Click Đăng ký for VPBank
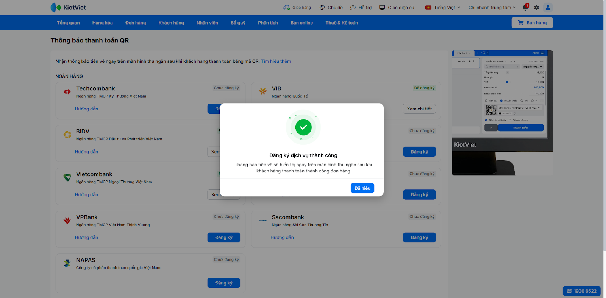Screen dimensions: 606x298 224,237
